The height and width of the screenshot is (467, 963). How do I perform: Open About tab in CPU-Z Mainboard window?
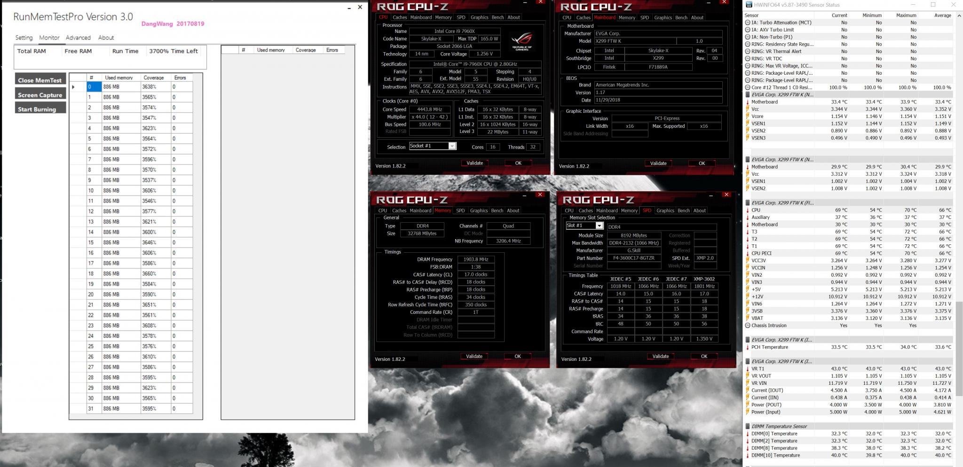[697, 17]
